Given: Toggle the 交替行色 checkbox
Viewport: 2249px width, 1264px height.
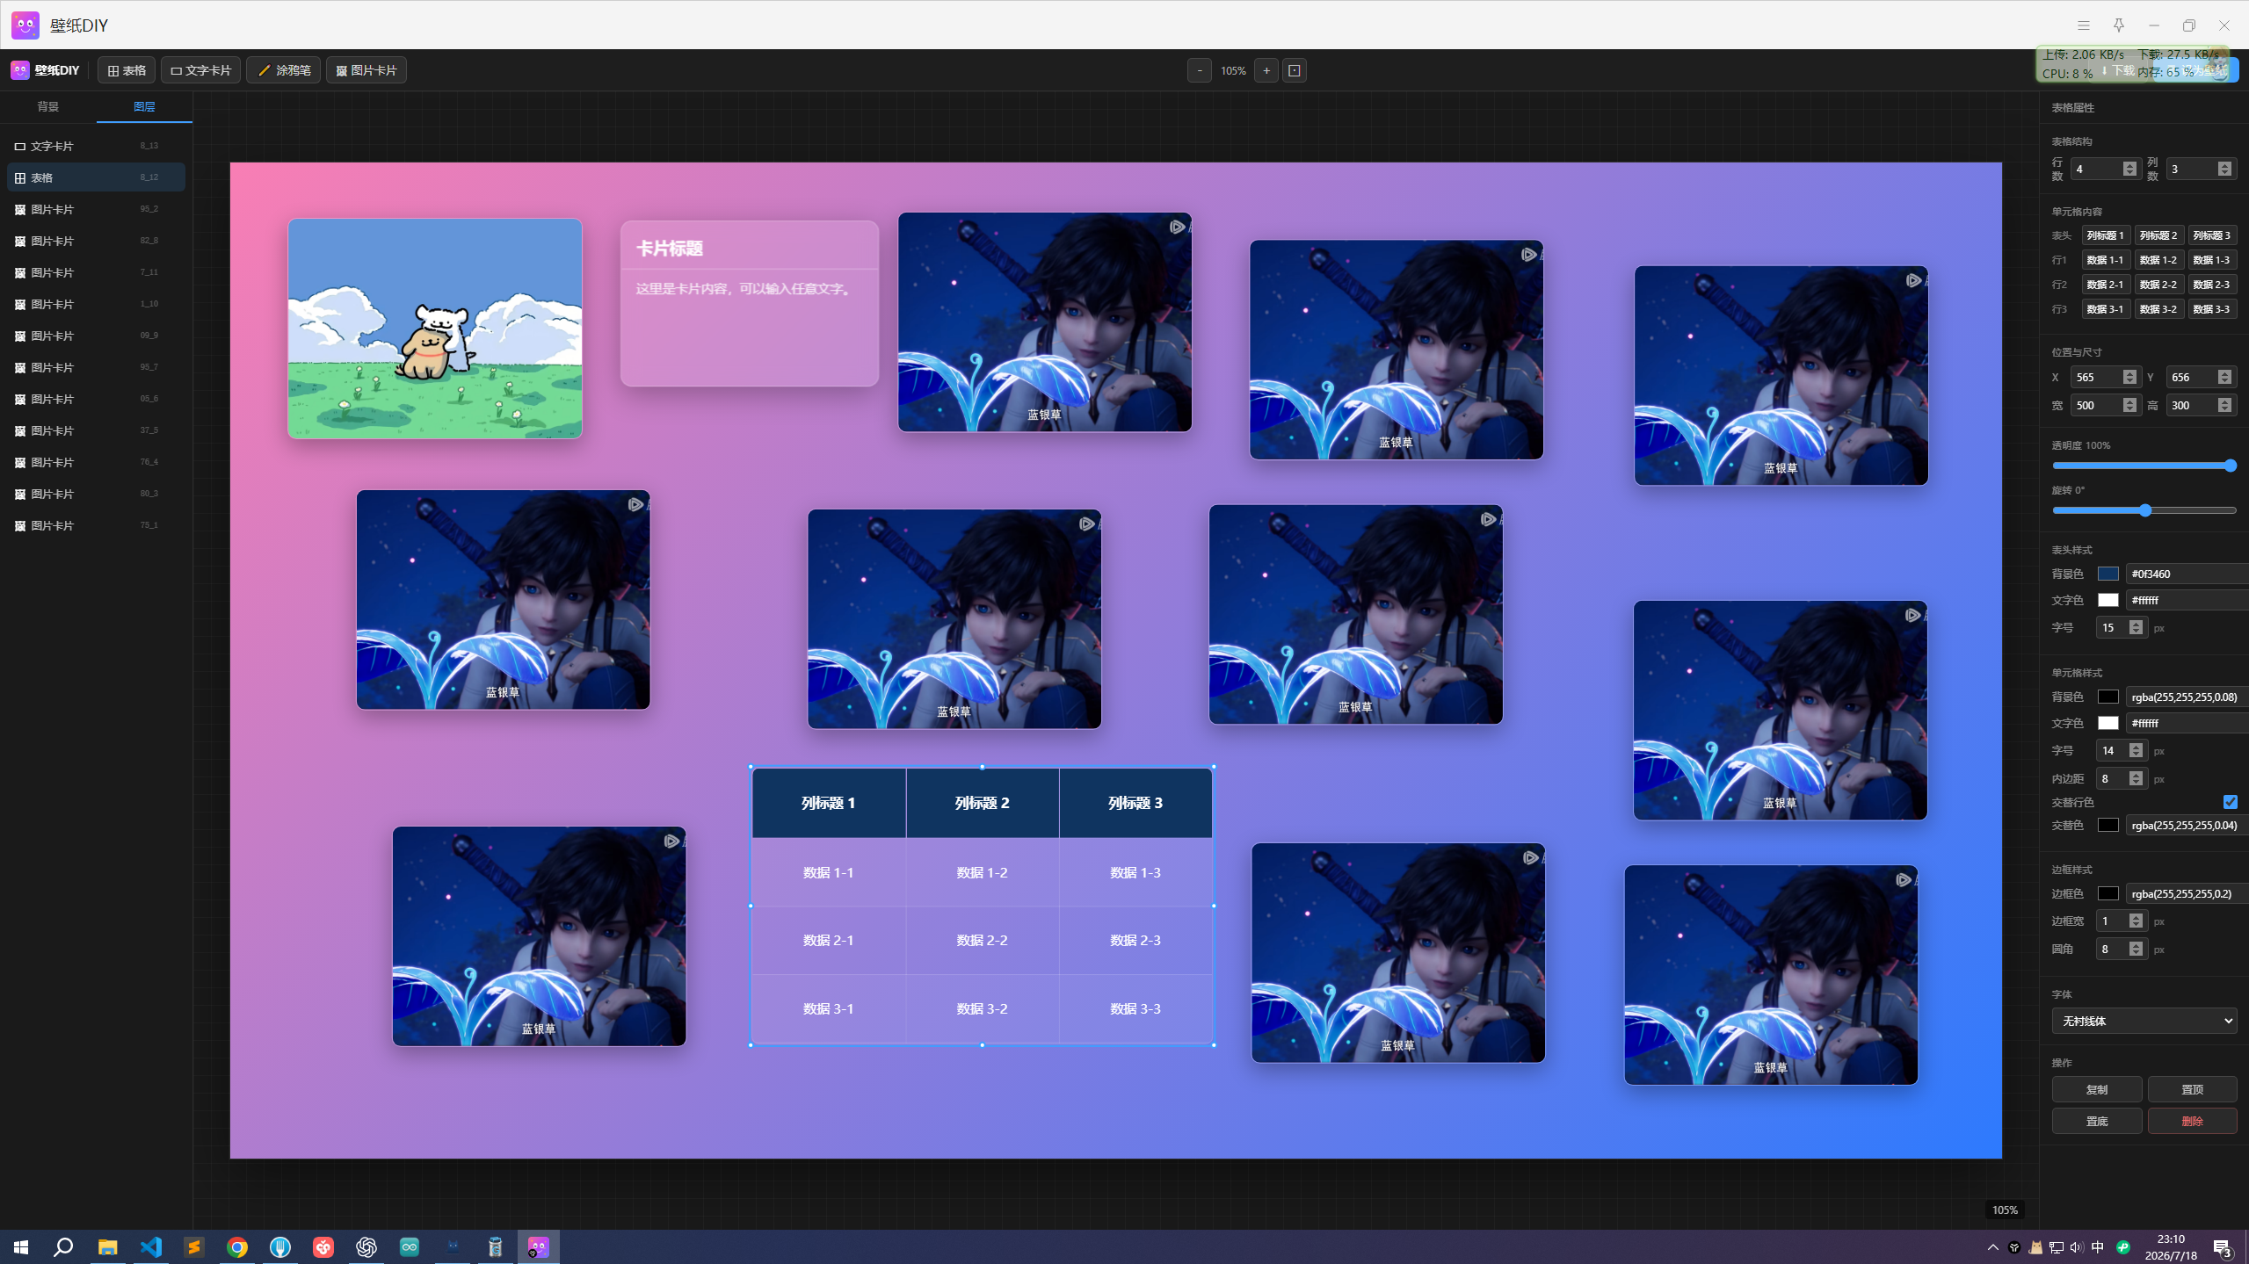Looking at the screenshot, I should click(2230, 802).
